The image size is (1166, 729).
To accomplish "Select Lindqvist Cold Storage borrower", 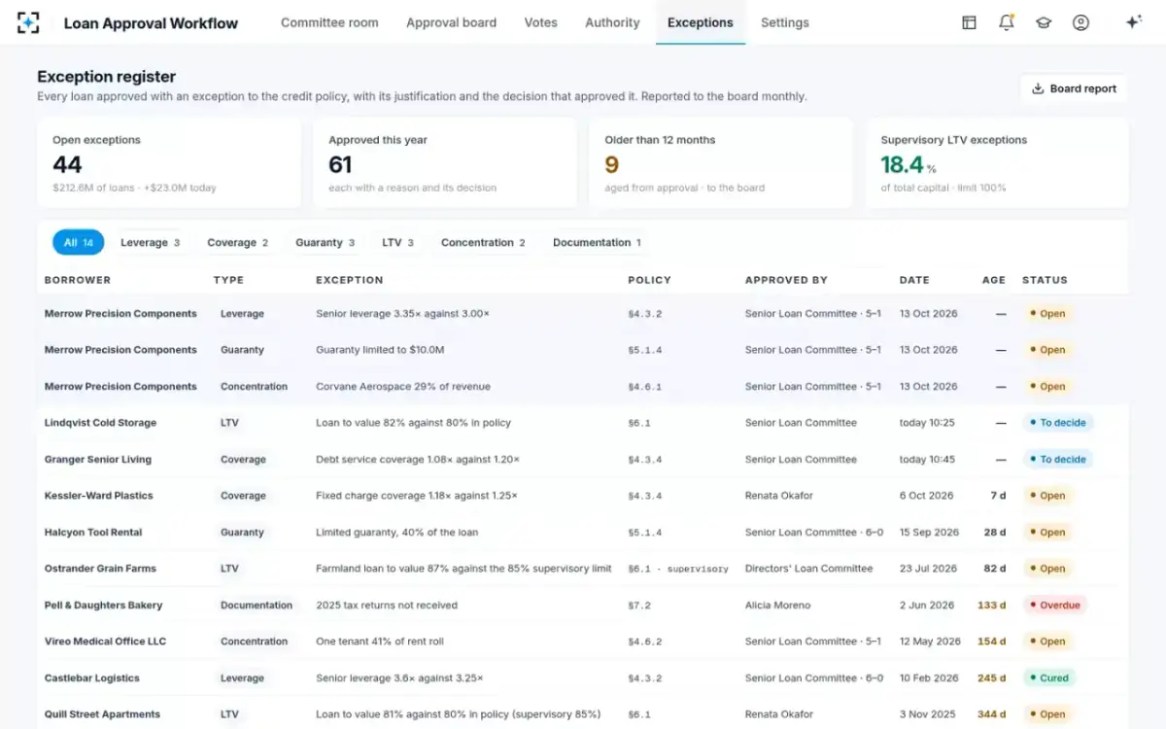I will 100,423.
